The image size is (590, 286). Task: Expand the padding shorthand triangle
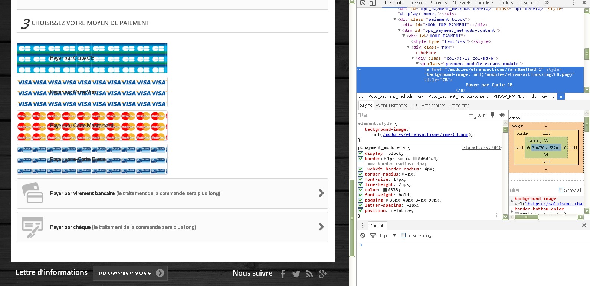click(388, 200)
